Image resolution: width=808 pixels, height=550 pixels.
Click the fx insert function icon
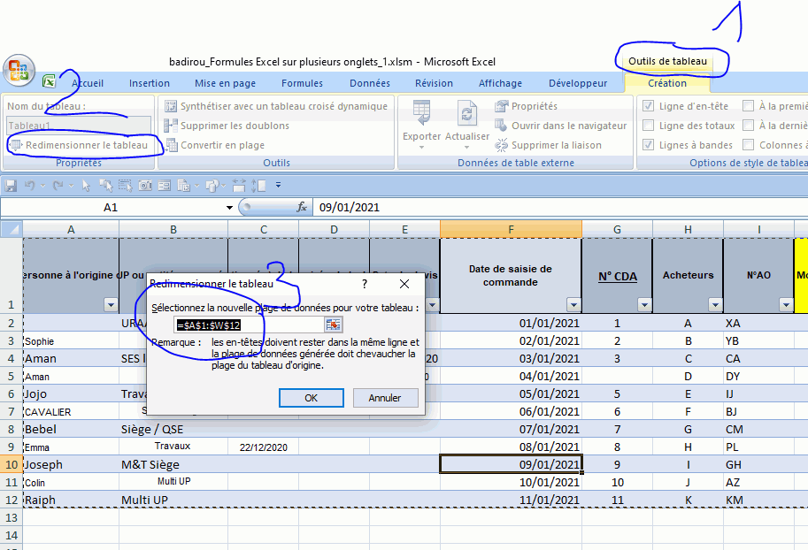302,207
